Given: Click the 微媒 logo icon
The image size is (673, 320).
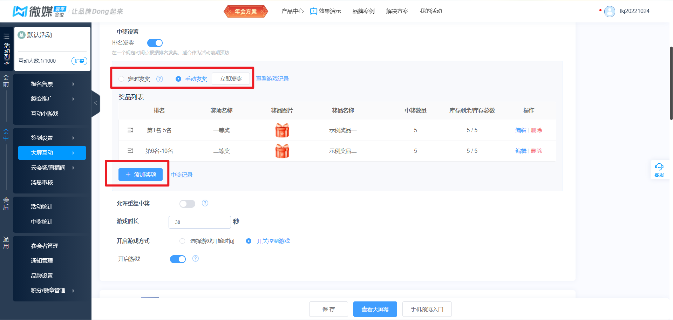Looking at the screenshot, I should [x=20, y=11].
